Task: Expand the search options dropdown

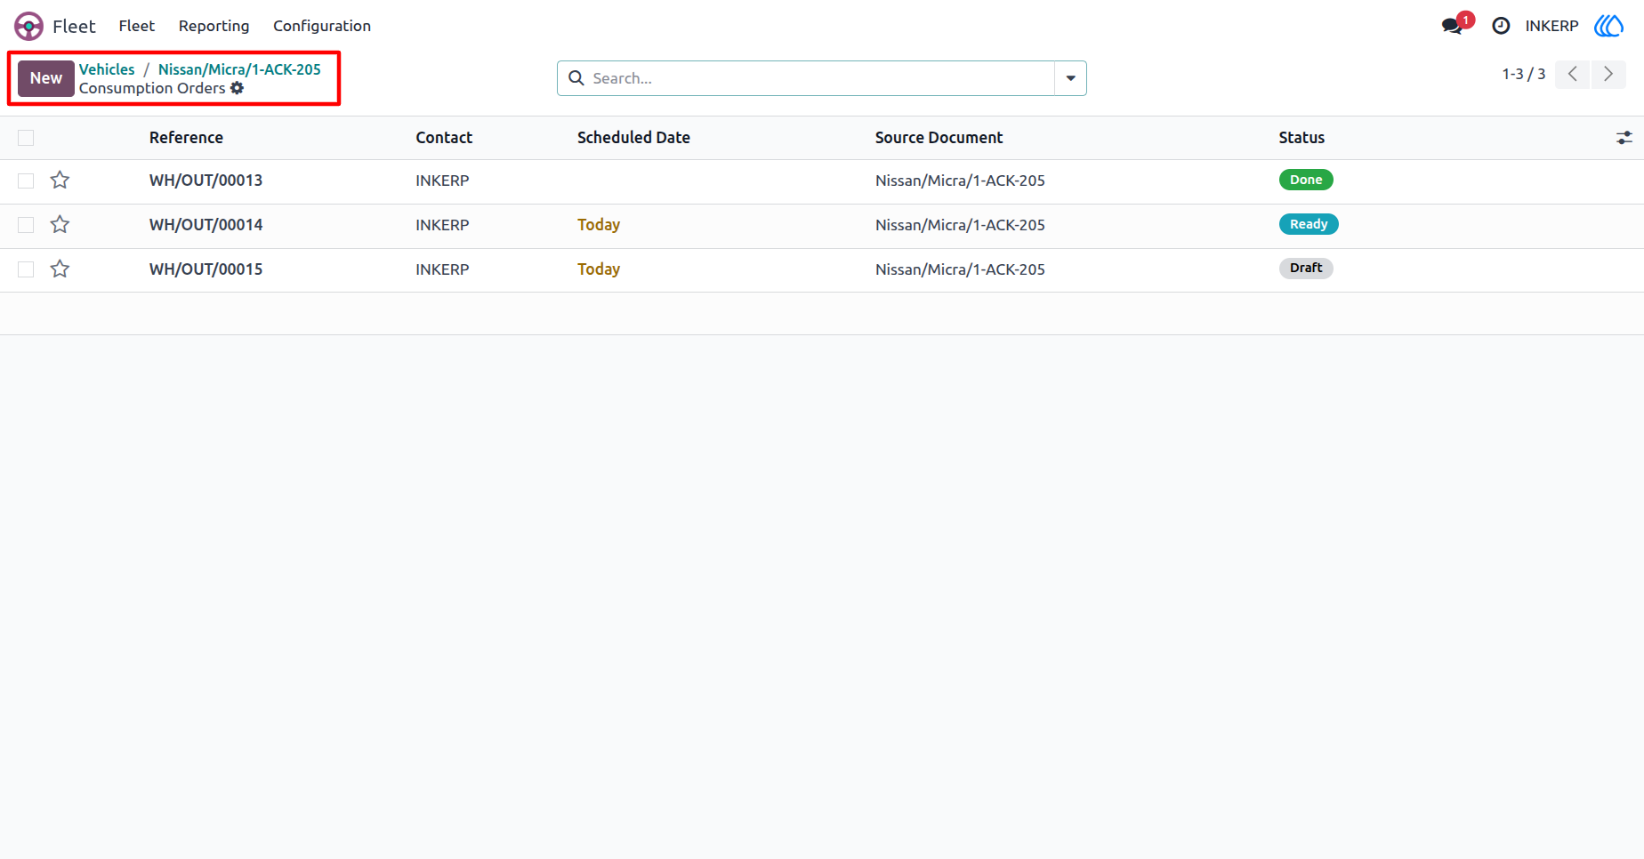Action: pyautogui.click(x=1070, y=78)
